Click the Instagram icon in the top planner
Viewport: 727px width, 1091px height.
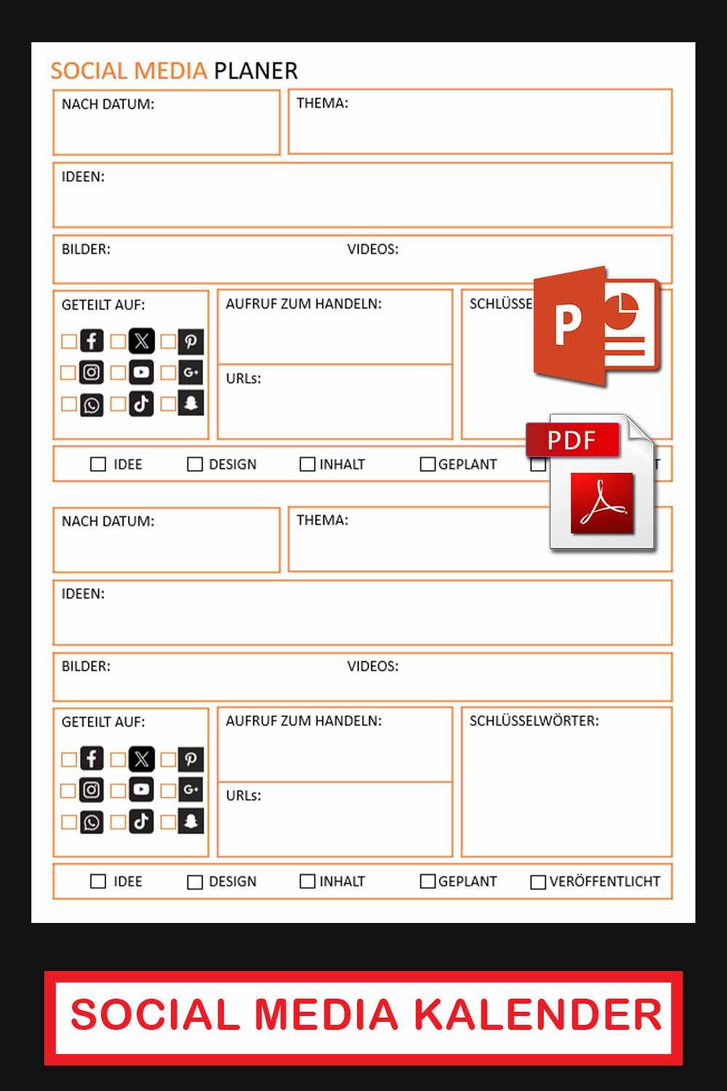click(92, 372)
